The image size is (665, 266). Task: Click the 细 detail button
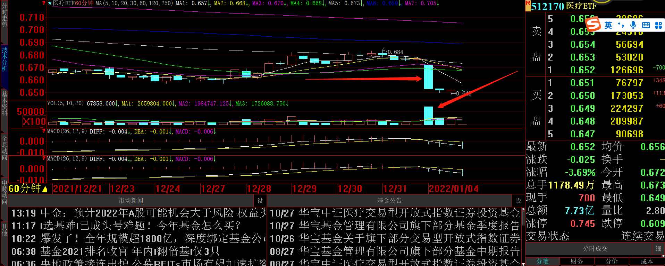(x=658, y=249)
